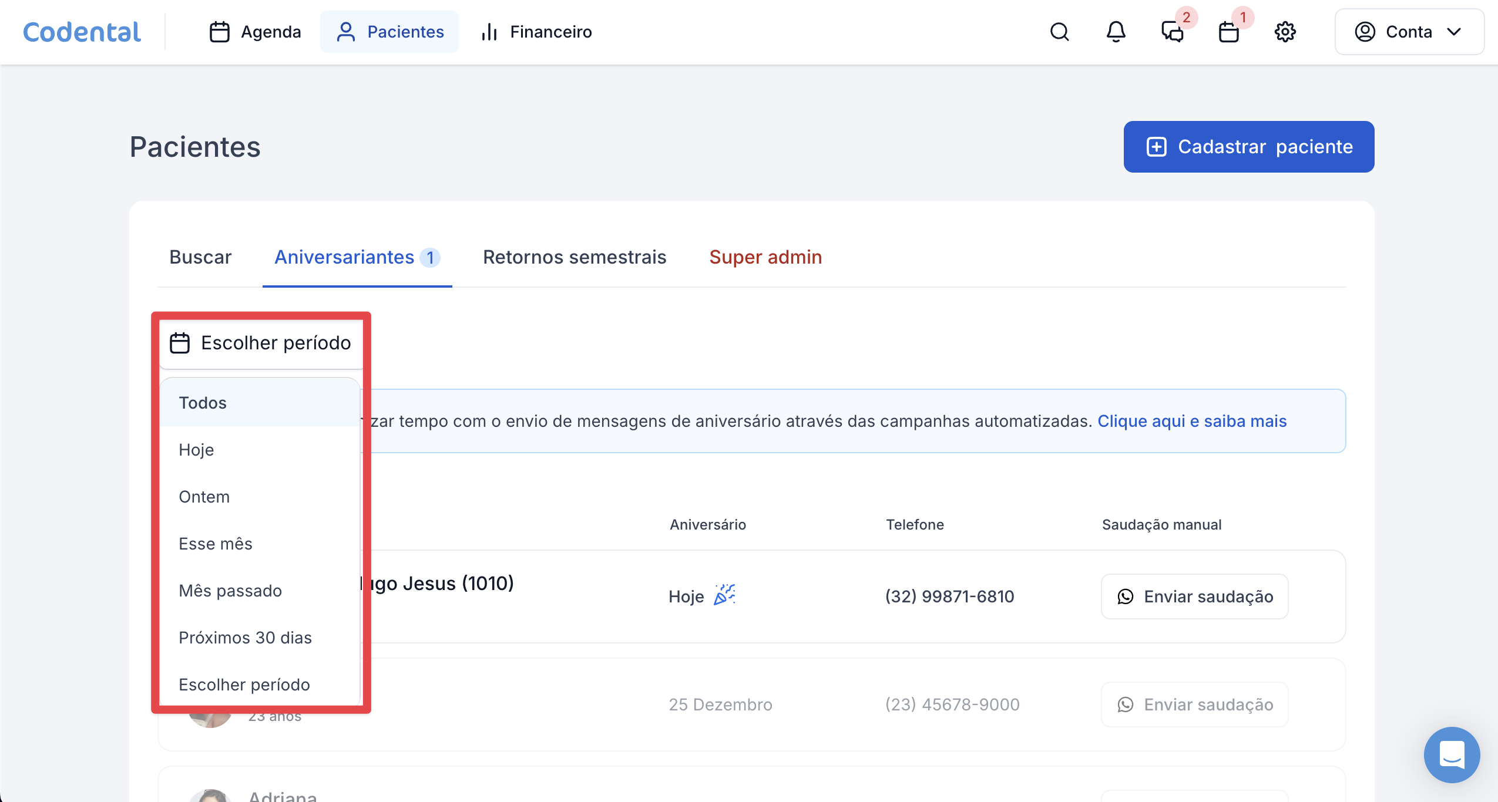Open the Super admin tab
This screenshot has width=1498, height=802.
point(765,257)
